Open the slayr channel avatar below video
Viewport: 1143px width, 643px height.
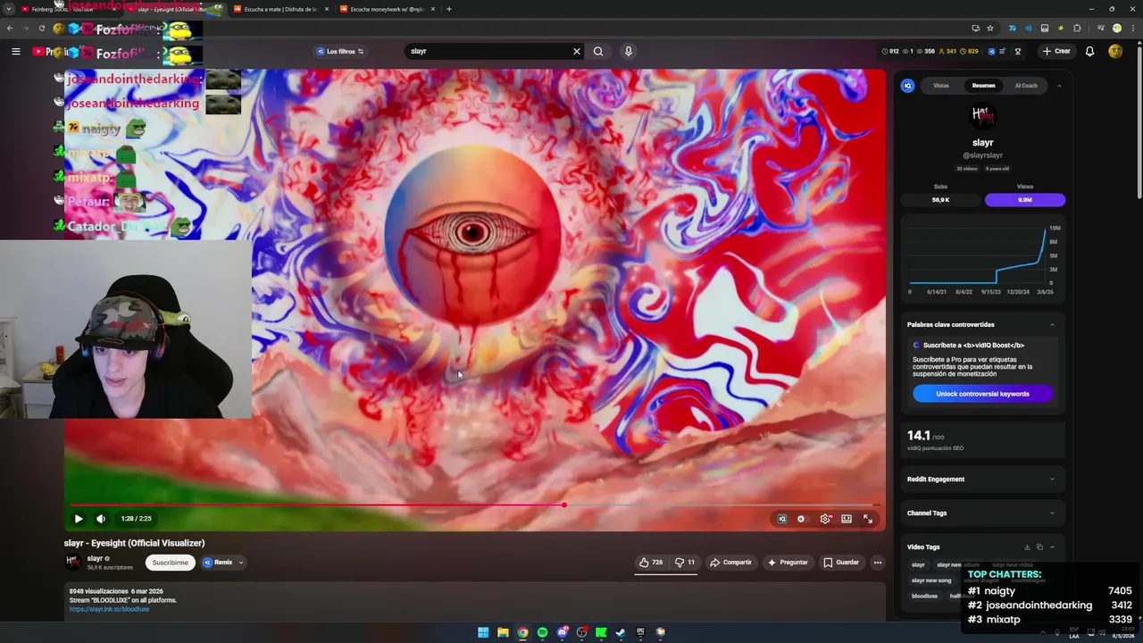click(73, 562)
